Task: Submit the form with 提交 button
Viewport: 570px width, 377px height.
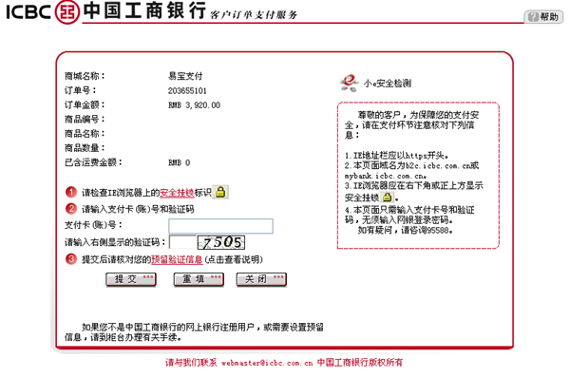Action: 131,279
